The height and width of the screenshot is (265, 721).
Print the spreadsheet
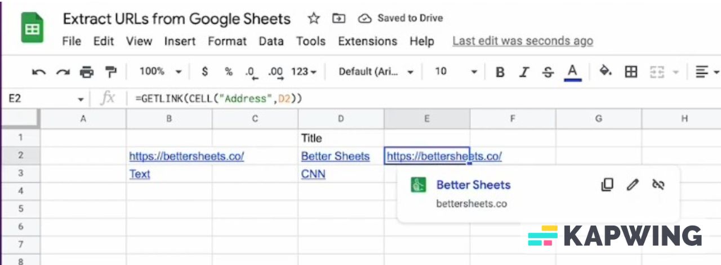coord(86,72)
